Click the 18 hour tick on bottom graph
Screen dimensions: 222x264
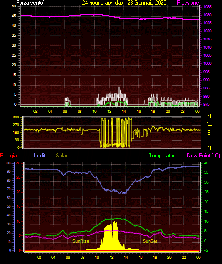coord(155,257)
